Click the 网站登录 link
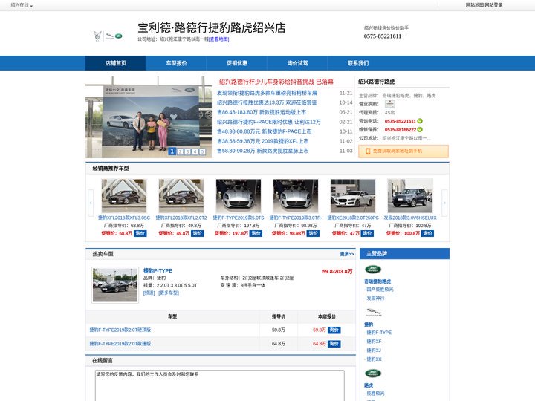Screen dimensions: 535x401 493,5
